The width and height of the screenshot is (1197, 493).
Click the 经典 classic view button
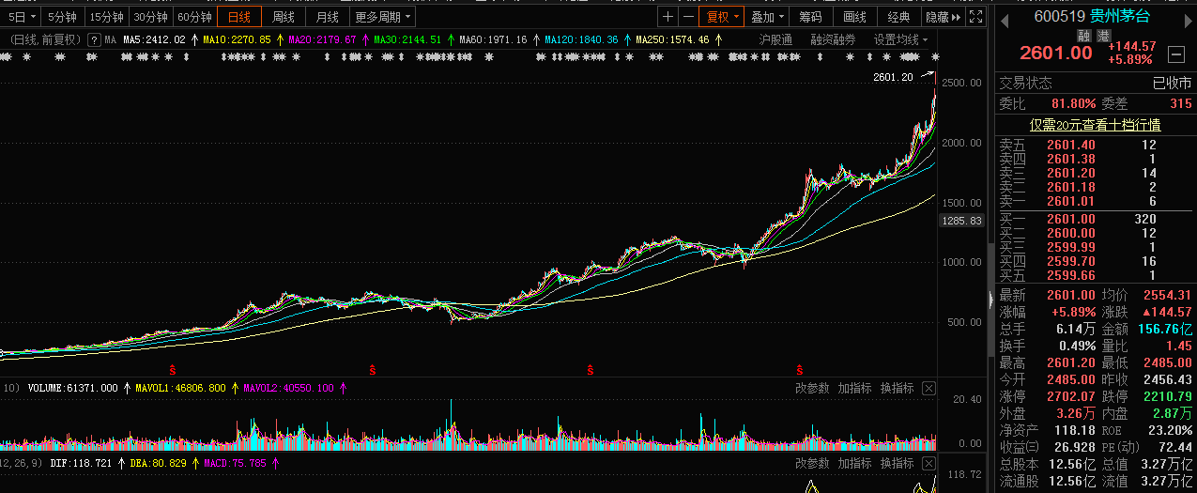tap(899, 17)
